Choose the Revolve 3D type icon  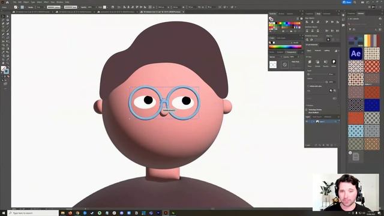(325, 62)
